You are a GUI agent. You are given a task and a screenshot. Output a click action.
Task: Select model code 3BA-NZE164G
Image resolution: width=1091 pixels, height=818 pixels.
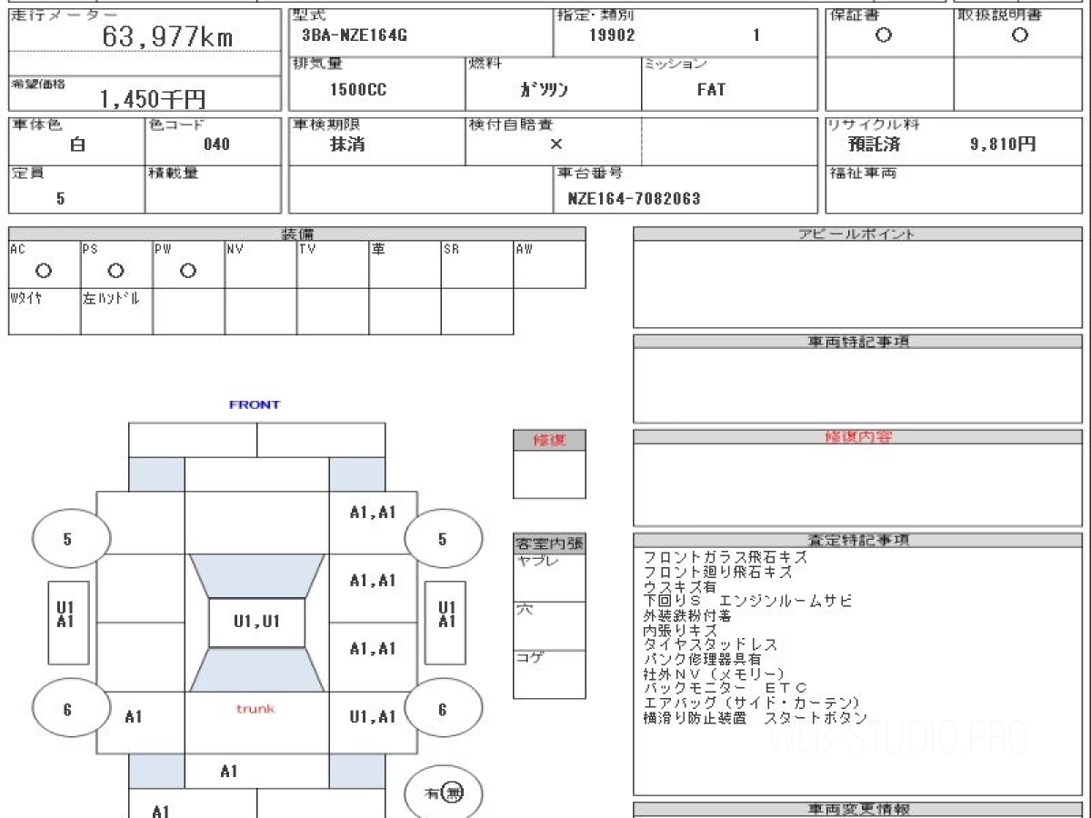point(354,35)
